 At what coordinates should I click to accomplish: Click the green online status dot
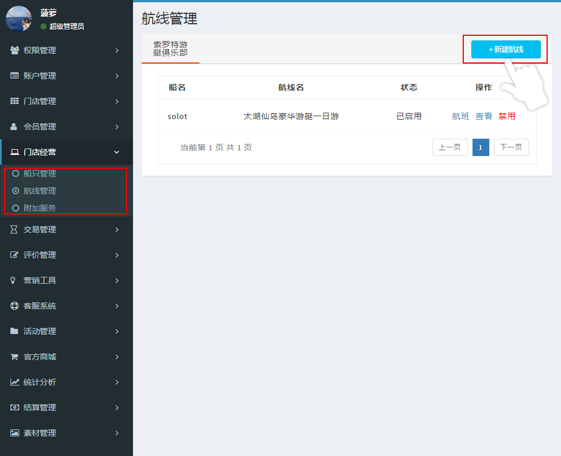pyautogui.click(x=43, y=27)
